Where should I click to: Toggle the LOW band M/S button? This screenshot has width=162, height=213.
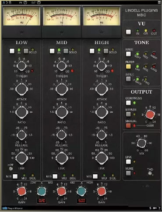[x=15, y=176]
